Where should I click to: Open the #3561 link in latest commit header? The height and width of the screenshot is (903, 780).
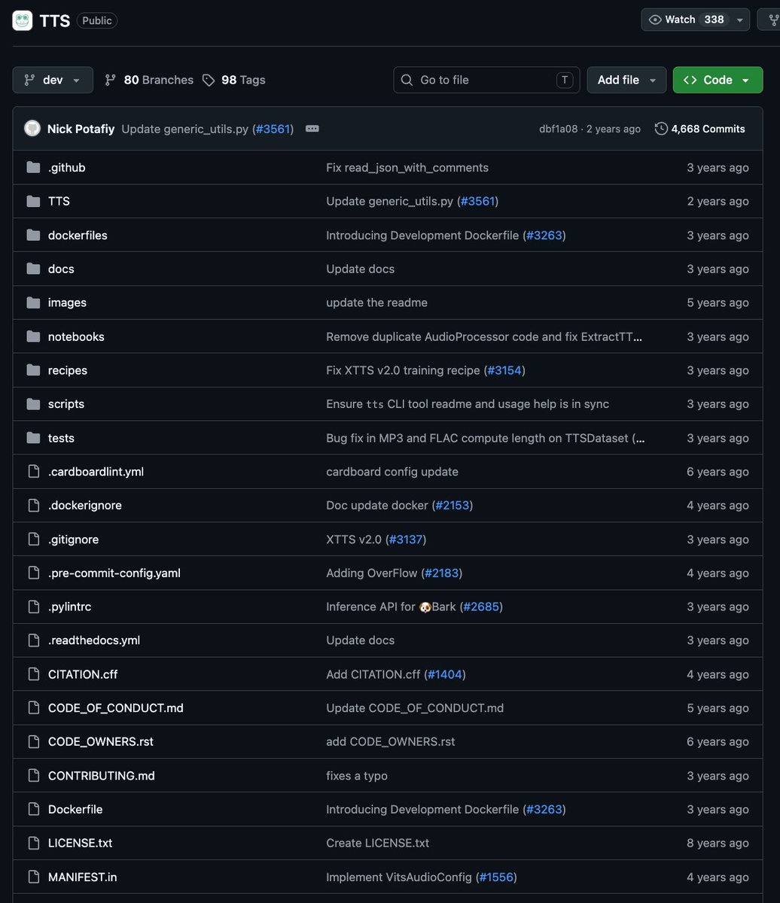[273, 129]
